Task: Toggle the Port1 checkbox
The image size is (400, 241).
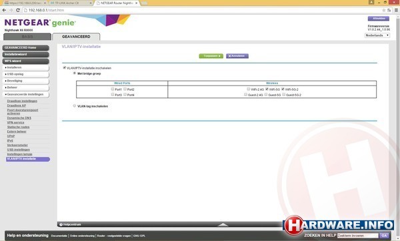Action: pyautogui.click(x=113, y=89)
